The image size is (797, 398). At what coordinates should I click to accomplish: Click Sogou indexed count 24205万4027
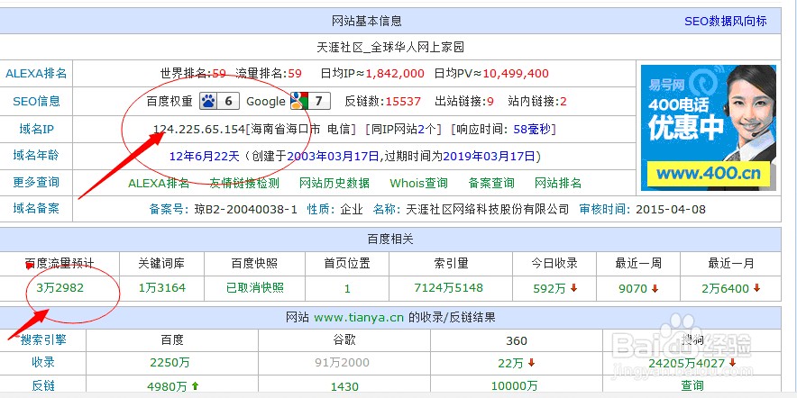click(687, 363)
